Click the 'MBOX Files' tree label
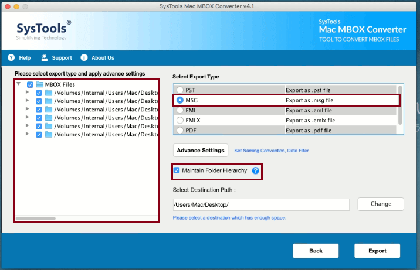The height and width of the screenshot is (270, 420). pyautogui.click(x=60, y=84)
